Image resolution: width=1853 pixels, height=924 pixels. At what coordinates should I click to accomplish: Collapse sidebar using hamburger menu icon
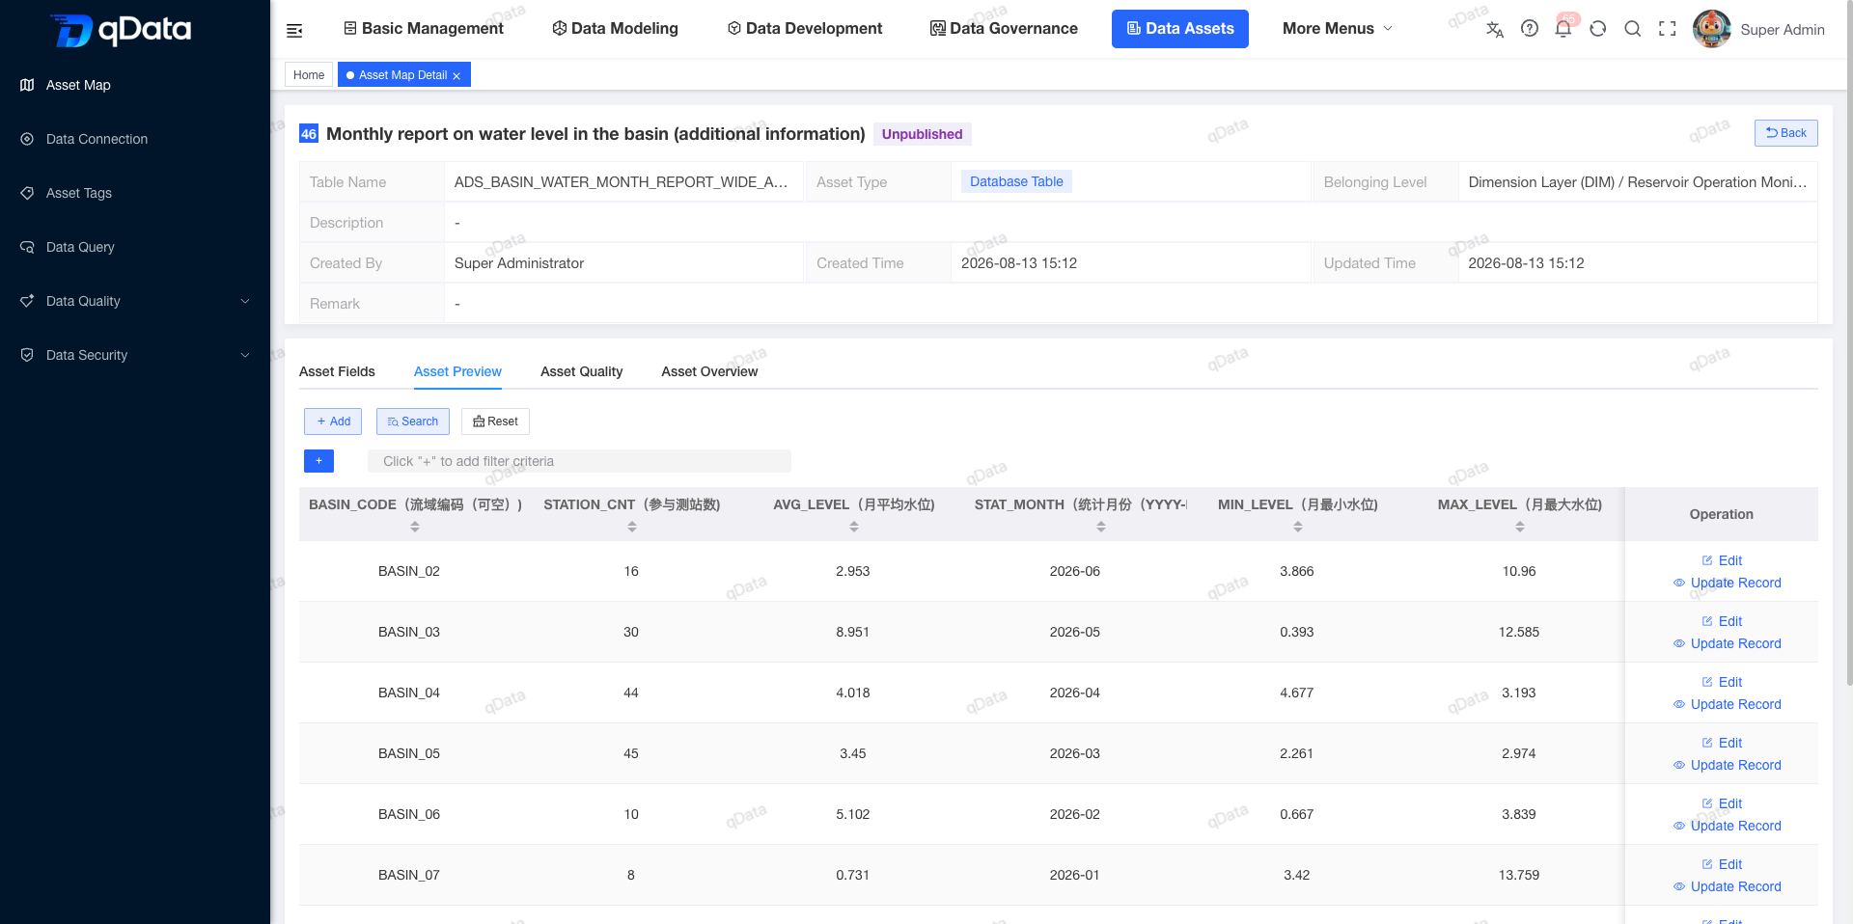294,31
